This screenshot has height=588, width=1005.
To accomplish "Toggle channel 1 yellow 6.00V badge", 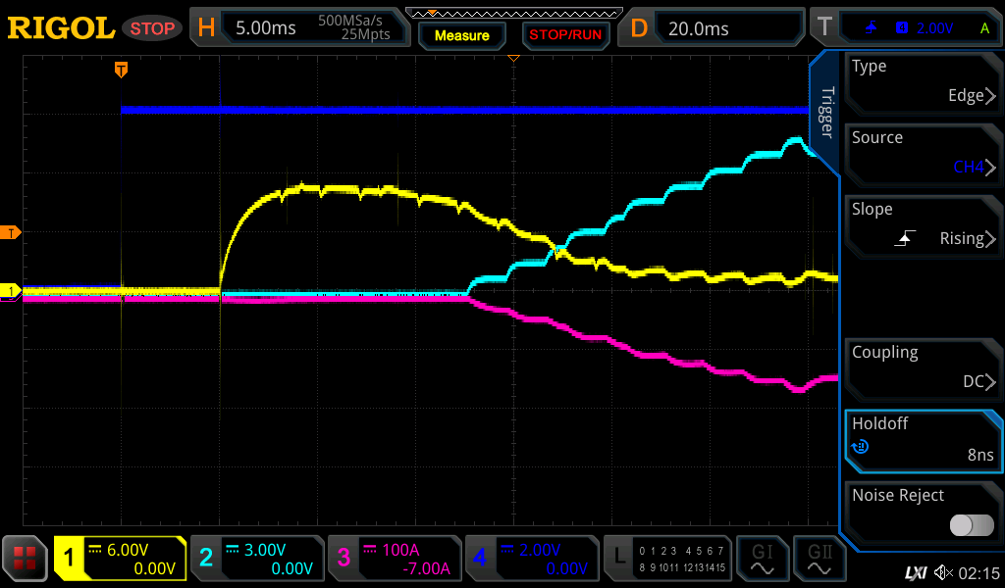I will 120,560.
